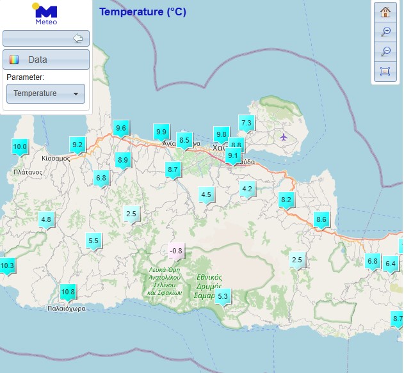Select the 5.3 temperature station marker
This screenshot has height=373, width=404.
click(x=223, y=296)
